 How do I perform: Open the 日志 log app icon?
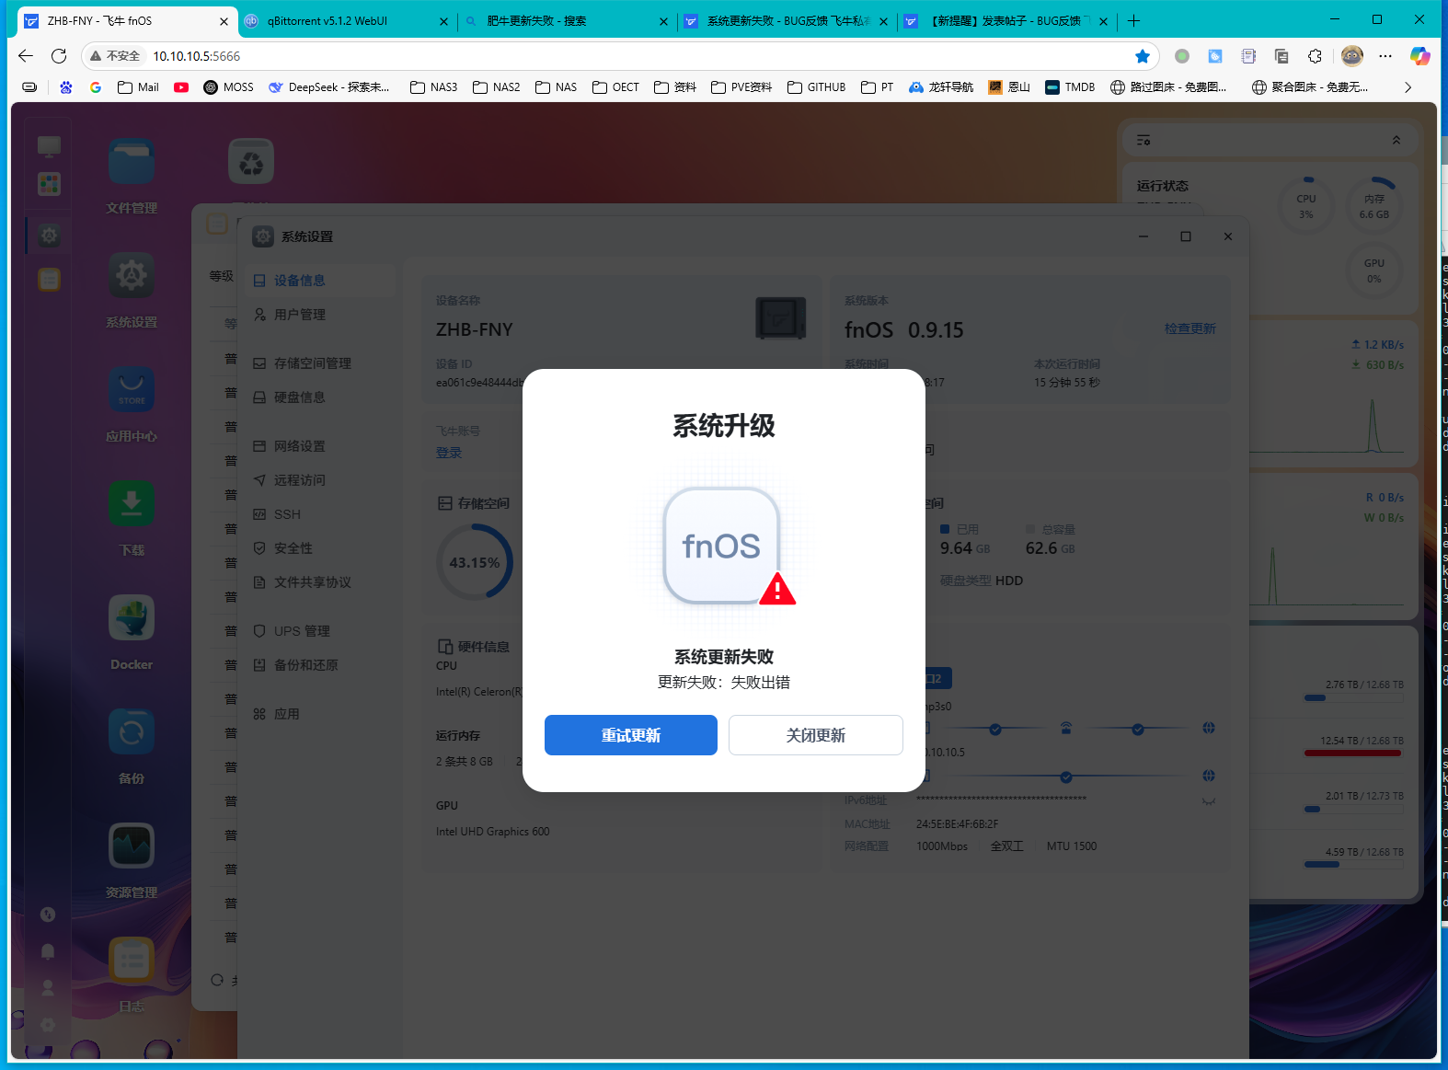[132, 961]
